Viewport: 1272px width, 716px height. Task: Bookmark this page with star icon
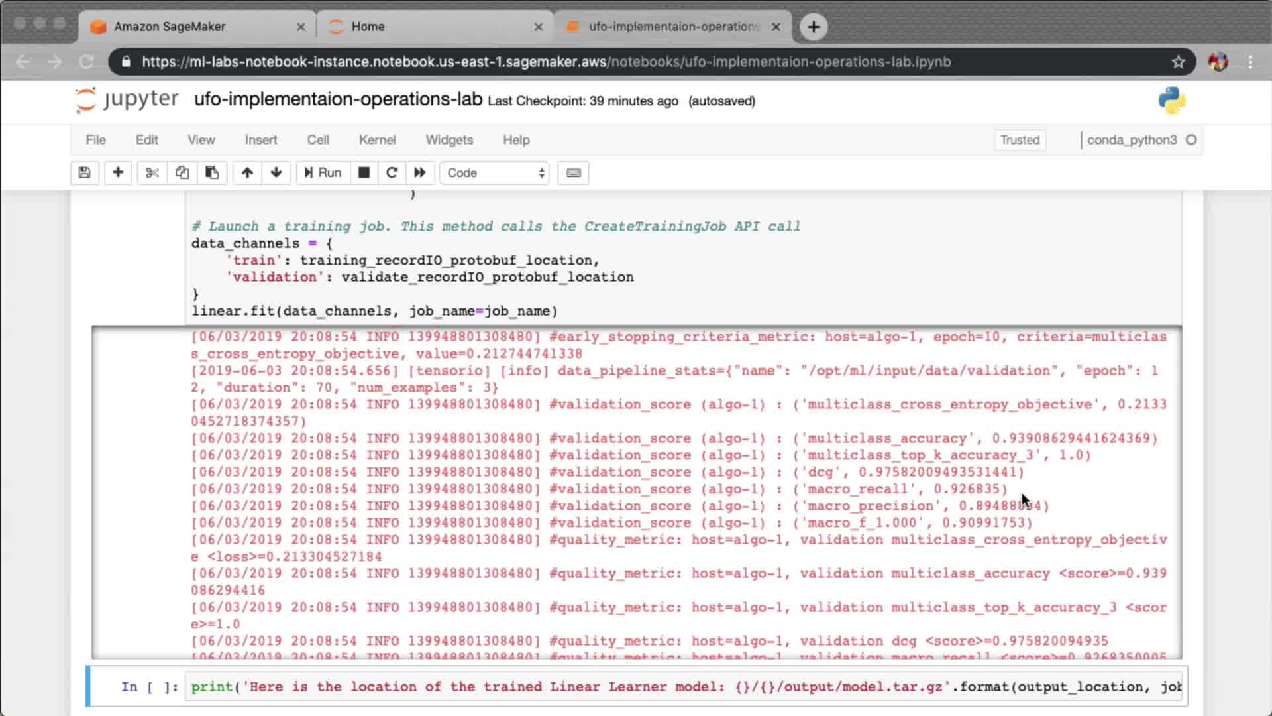pos(1178,62)
